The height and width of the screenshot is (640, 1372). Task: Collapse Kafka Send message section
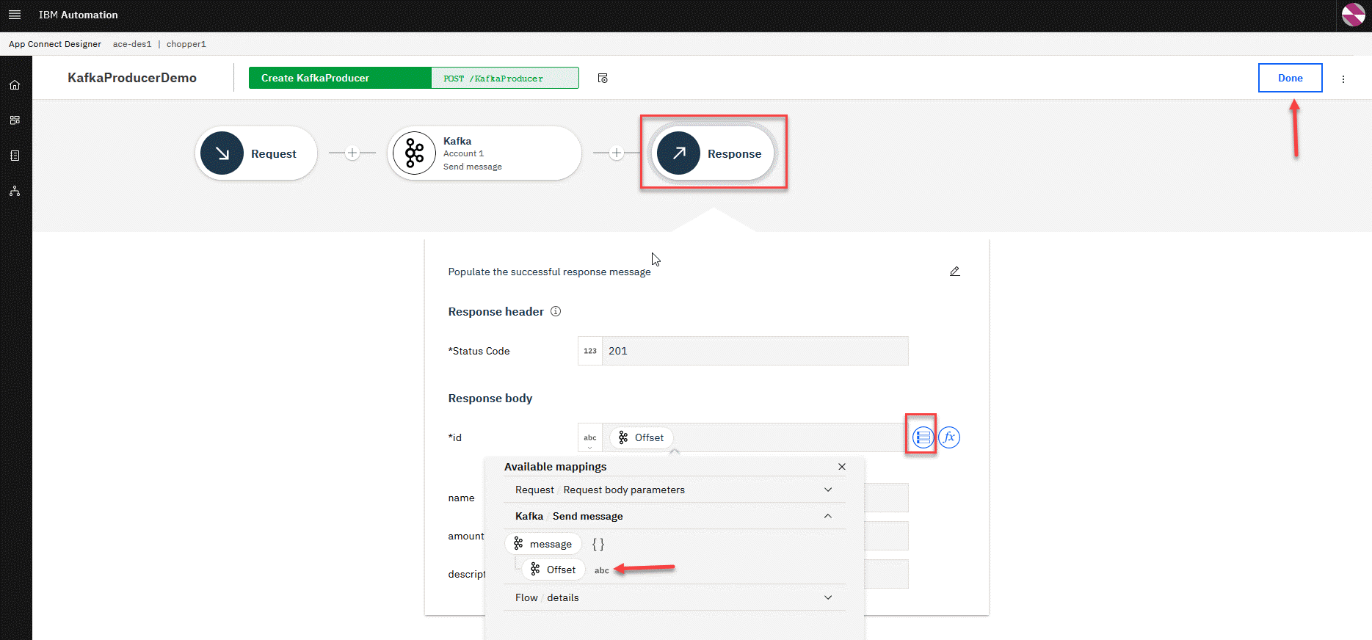tap(828, 516)
